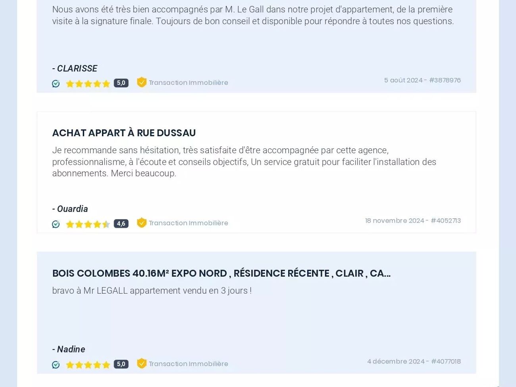
Task: Click the shield badge in CLARISSE's review
Action: (x=142, y=82)
